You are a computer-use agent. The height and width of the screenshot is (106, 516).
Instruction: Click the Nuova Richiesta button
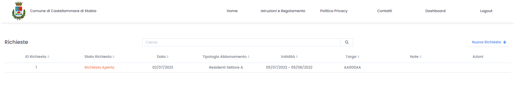click(x=489, y=42)
